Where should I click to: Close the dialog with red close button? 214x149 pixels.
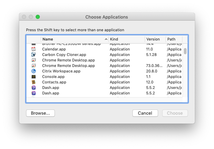[x=24, y=17]
